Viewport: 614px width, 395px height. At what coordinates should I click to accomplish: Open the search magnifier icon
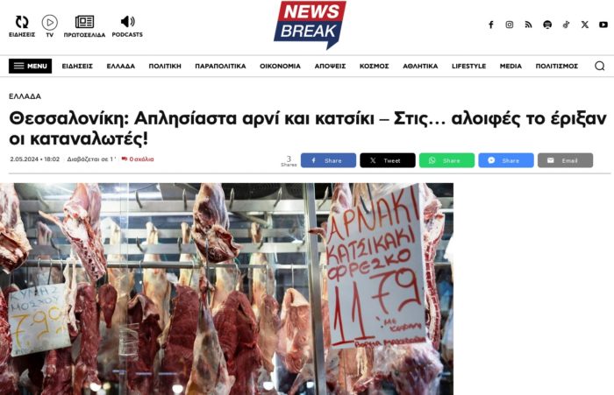point(599,66)
